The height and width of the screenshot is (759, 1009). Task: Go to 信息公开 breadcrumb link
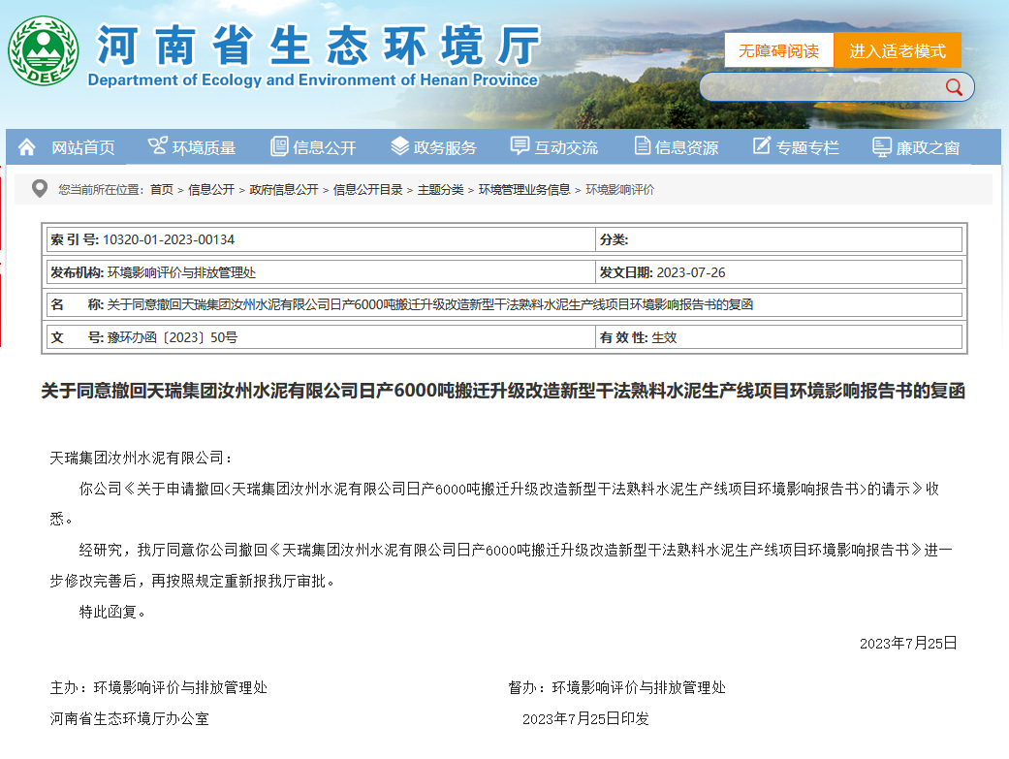coord(211,189)
